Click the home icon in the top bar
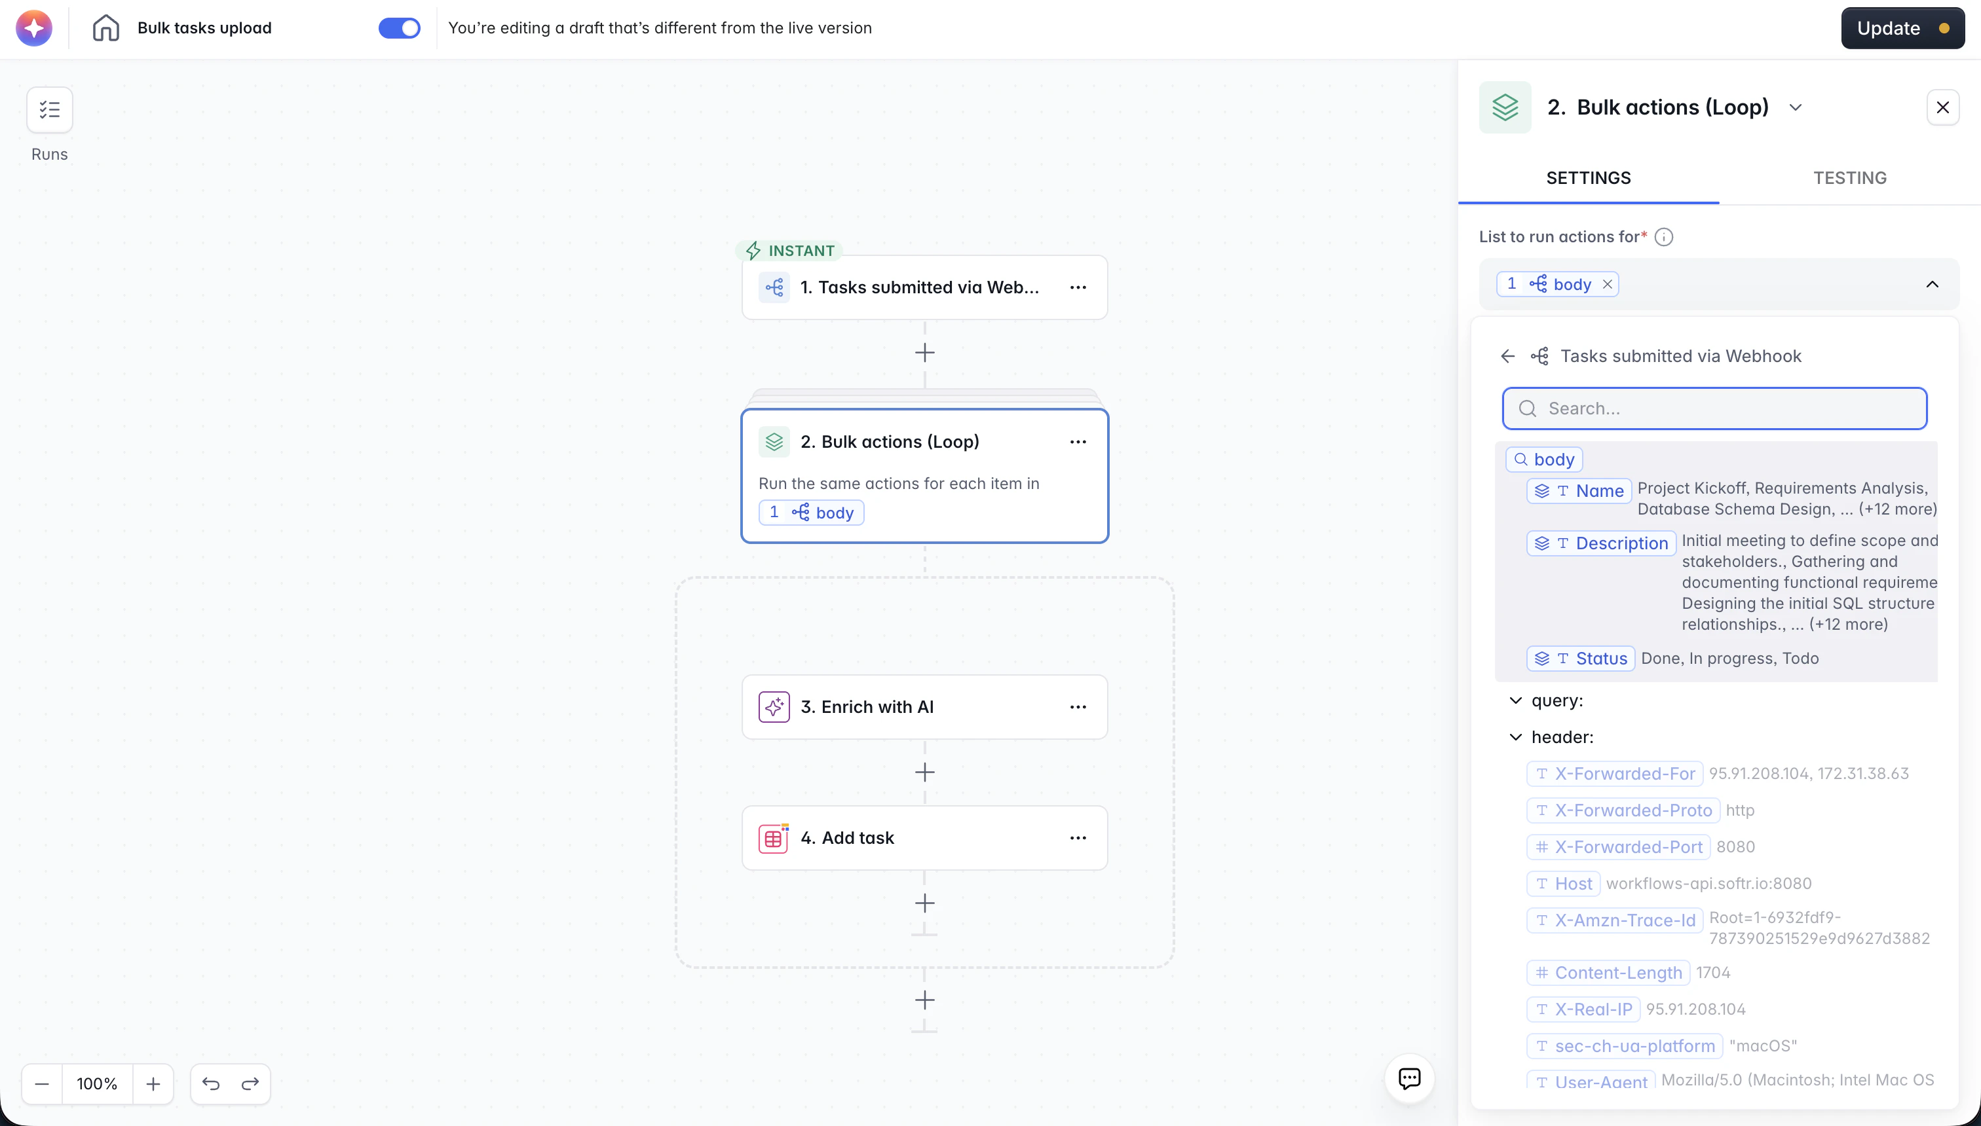 click(106, 27)
